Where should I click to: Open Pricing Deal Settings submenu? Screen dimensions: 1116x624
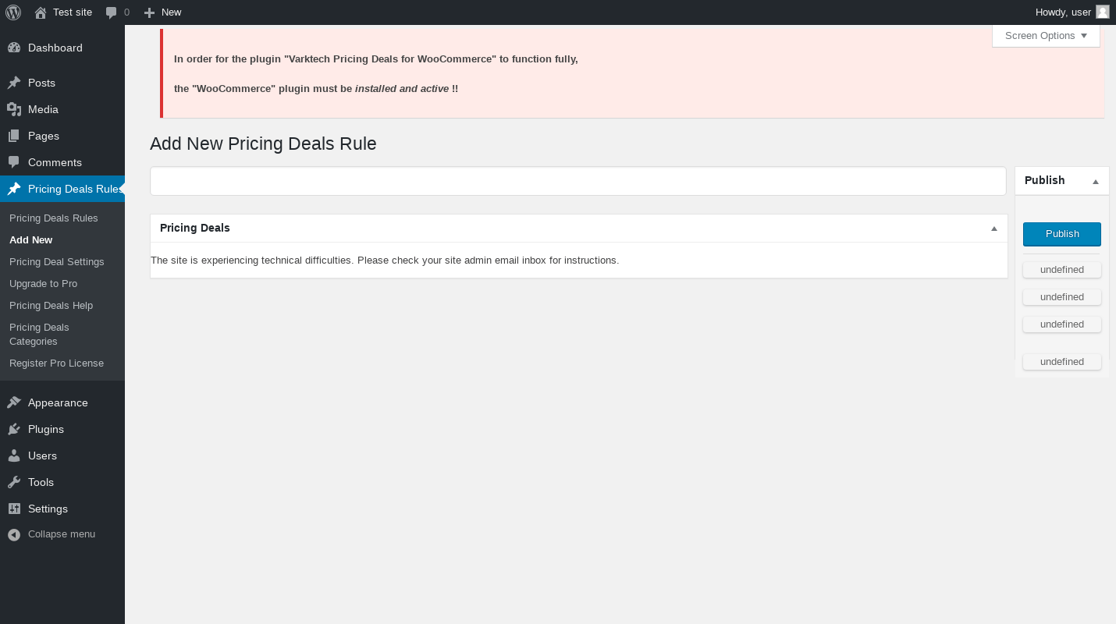56,261
